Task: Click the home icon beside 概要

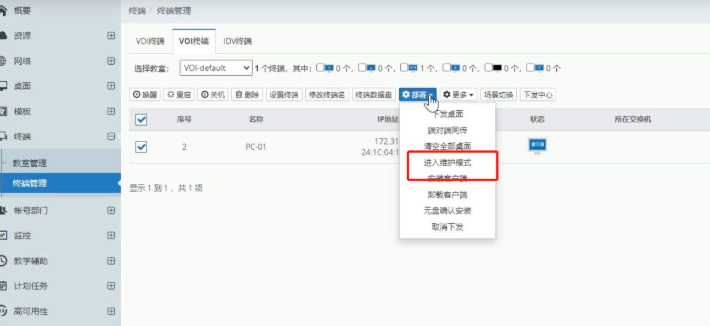Action: pyautogui.click(x=3, y=10)
